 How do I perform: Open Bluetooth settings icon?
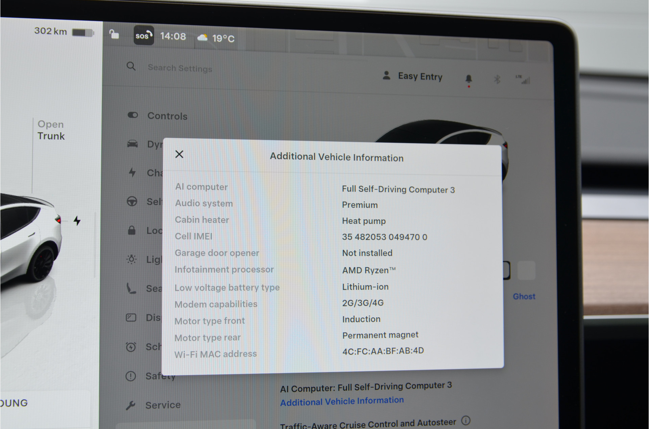point(497,80)
